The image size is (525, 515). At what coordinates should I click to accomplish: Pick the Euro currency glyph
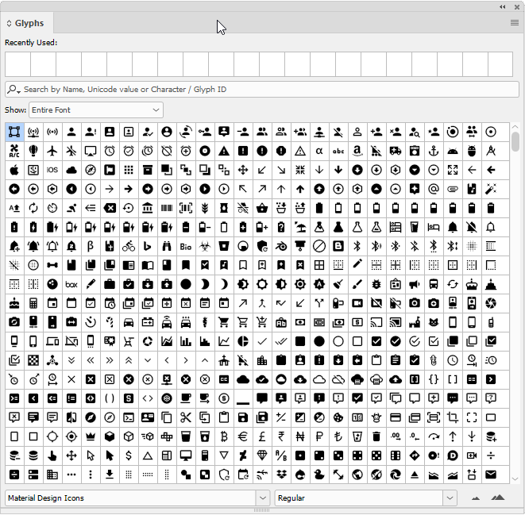point(243,436)
